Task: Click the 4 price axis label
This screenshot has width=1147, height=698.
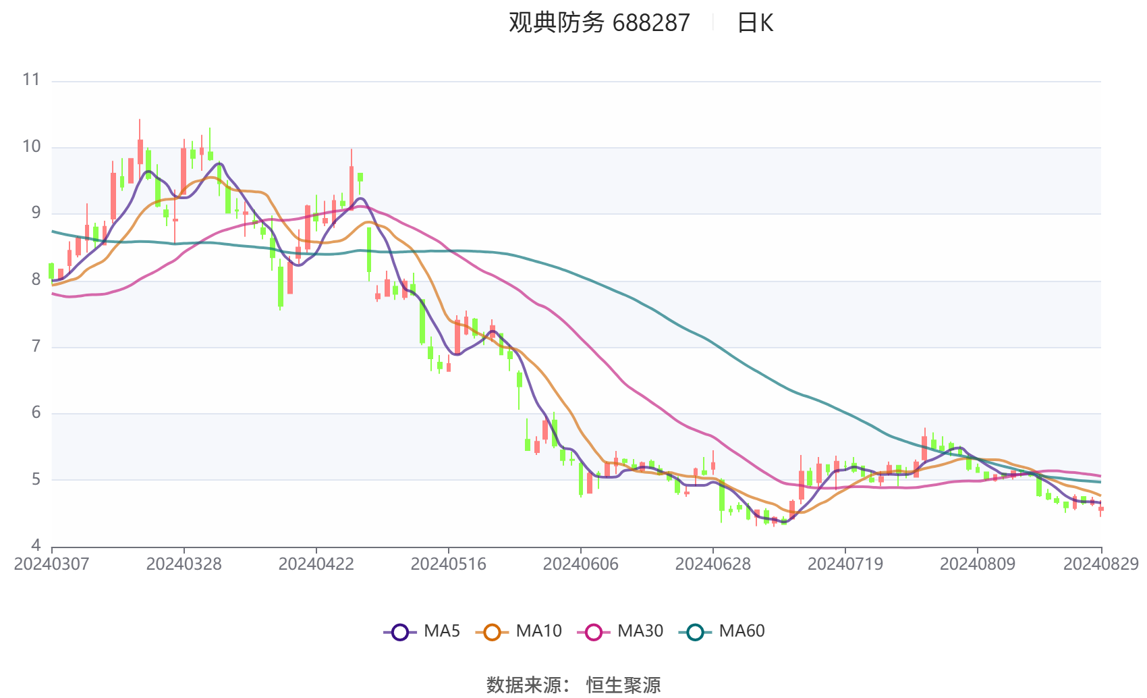Action: (36, 545)
